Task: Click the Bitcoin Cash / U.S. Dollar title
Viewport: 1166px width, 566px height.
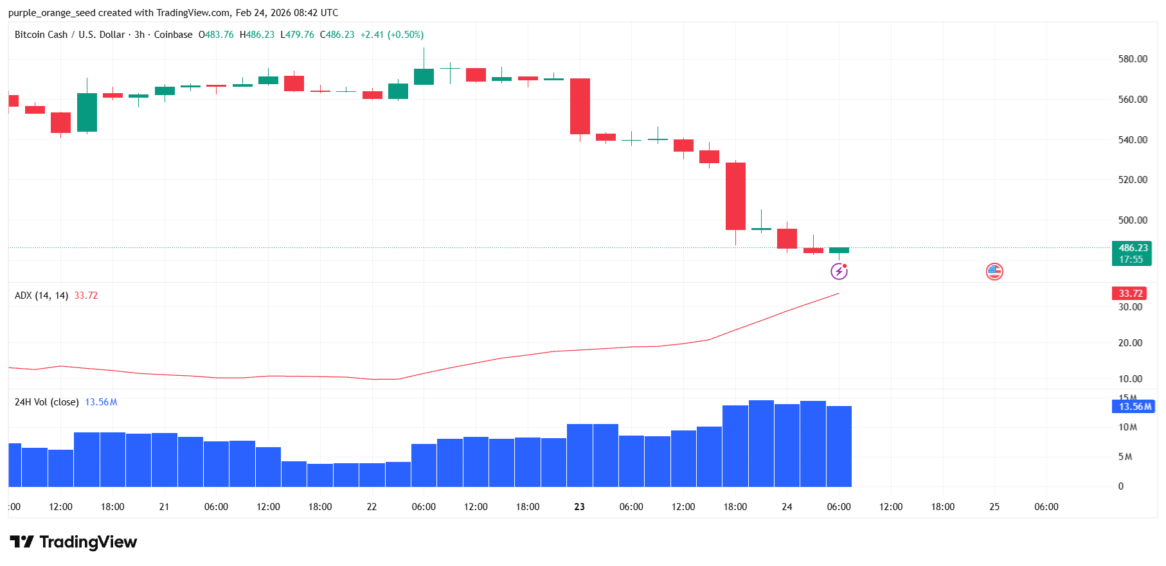Action: pos(69,35)
